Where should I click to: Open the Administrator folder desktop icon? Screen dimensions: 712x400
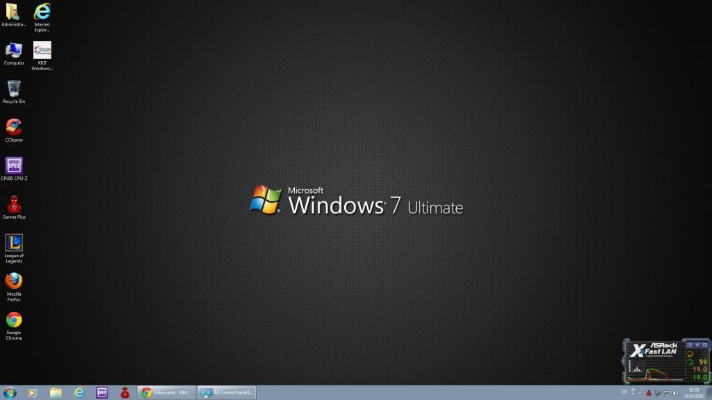click(13, 15)
